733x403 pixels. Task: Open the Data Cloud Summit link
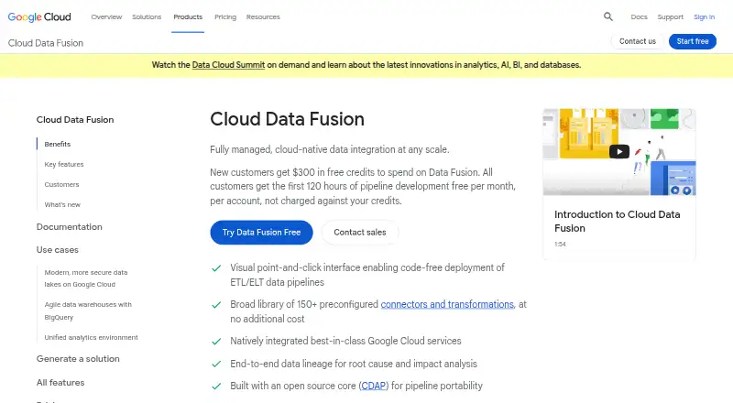tap(228, 65)
